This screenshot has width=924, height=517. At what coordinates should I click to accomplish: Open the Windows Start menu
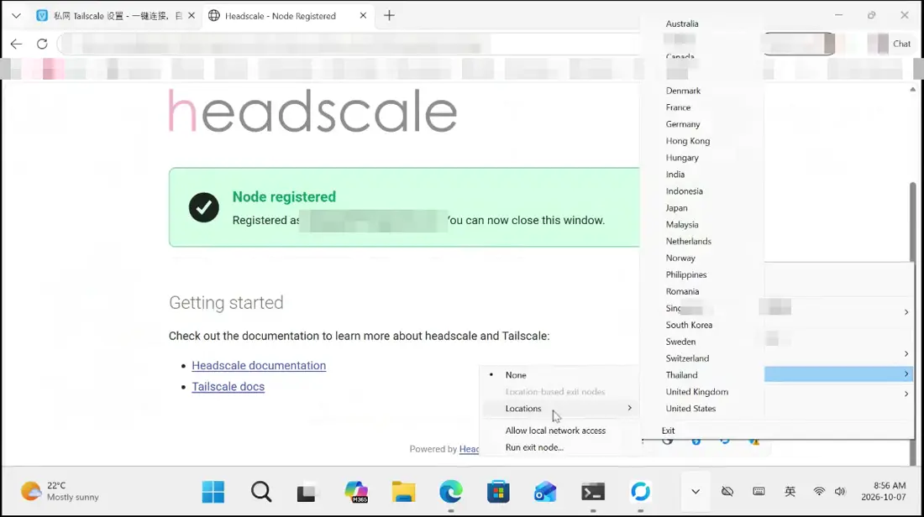point(213,492)
